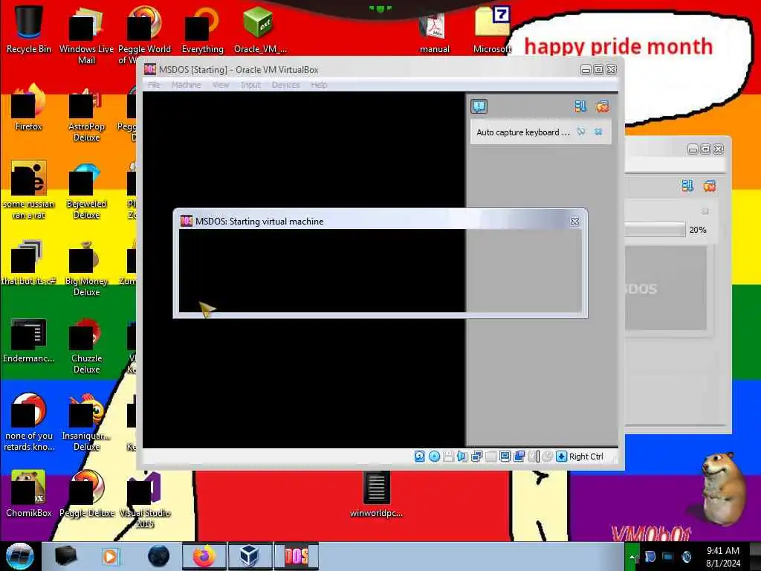Viewport: 761px width, 571px height.
Task: Close the Starting virtual machine dialog
Action: point(574,221)
